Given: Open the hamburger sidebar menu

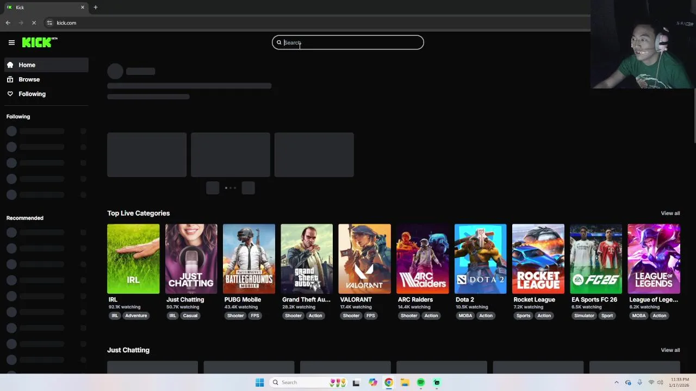Looking at the screenshot, I should point(11,42).
